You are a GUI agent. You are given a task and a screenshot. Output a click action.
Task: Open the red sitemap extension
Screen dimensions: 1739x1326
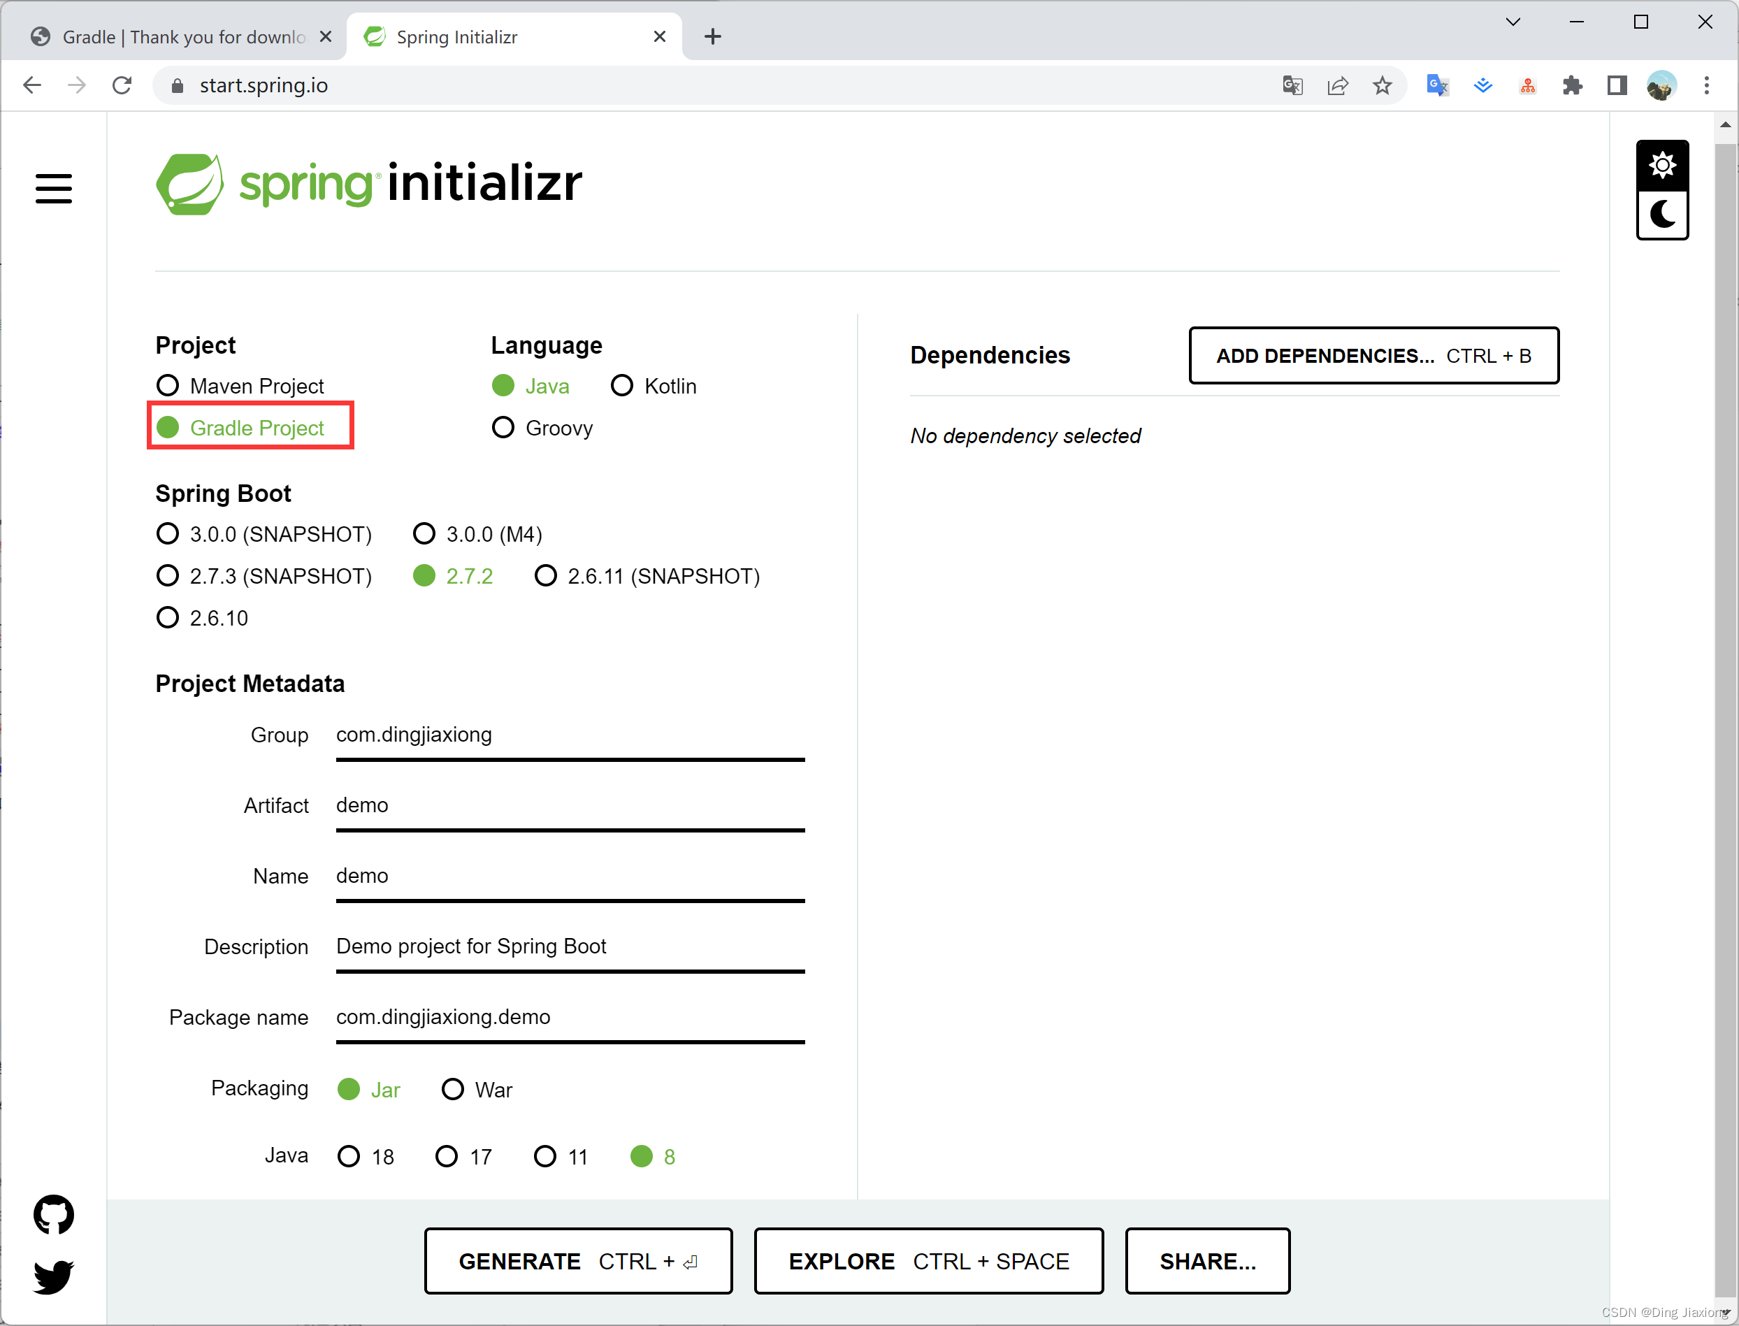(1527, 85)
